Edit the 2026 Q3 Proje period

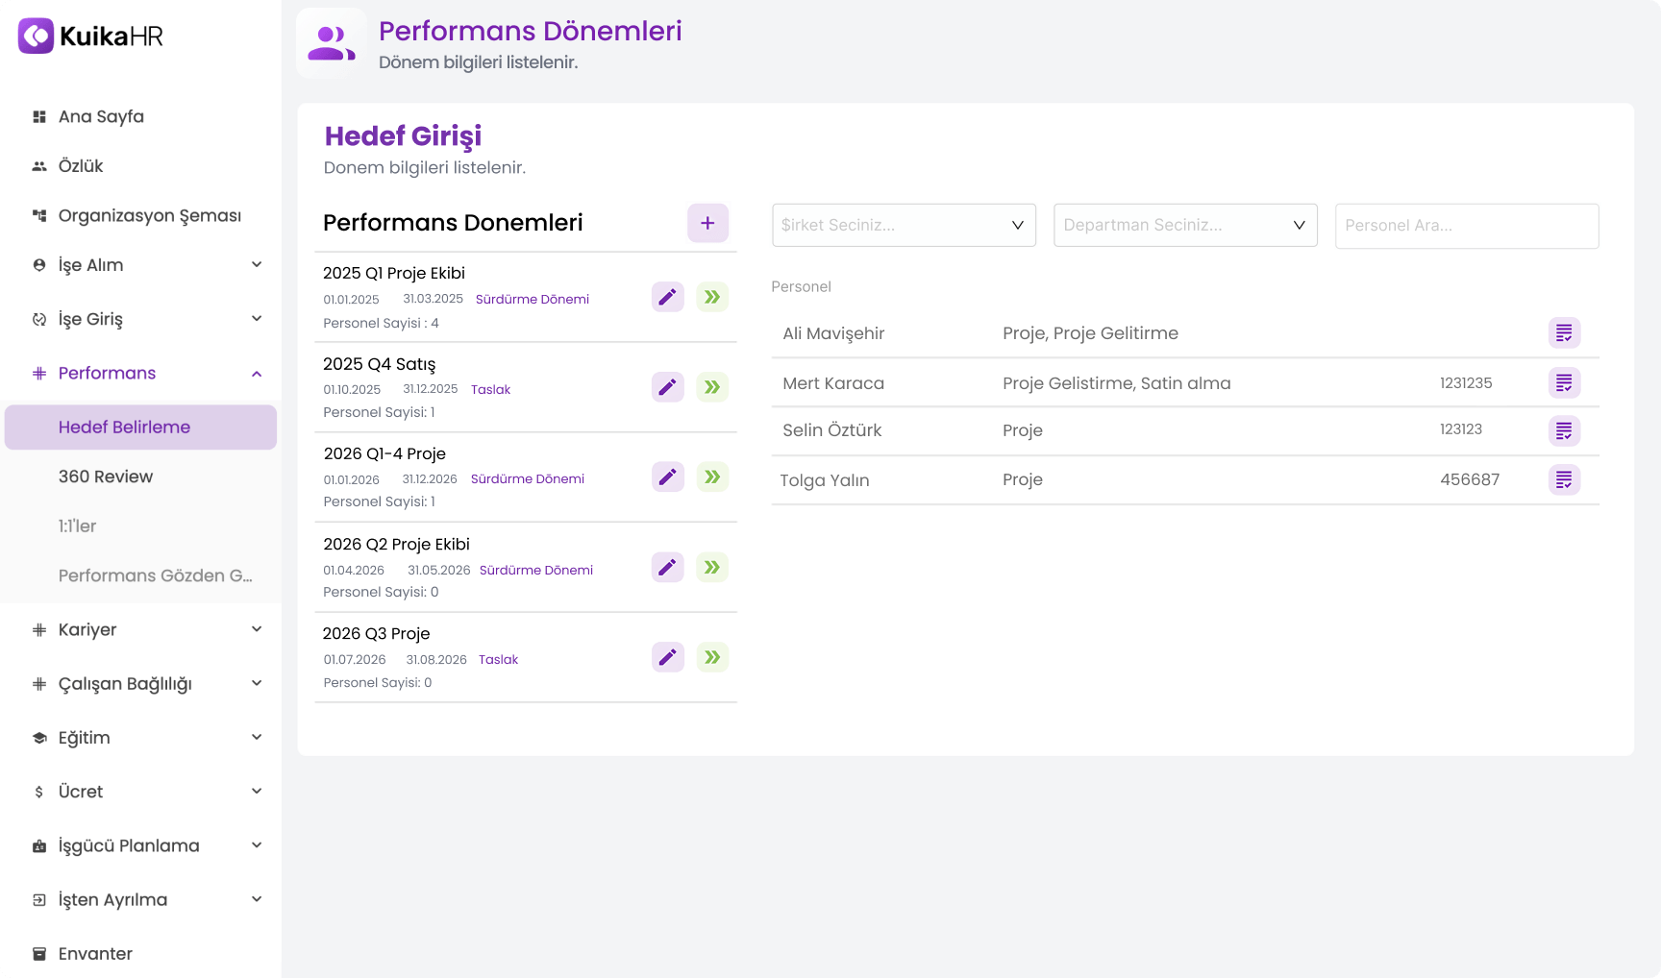click(667, 657)
